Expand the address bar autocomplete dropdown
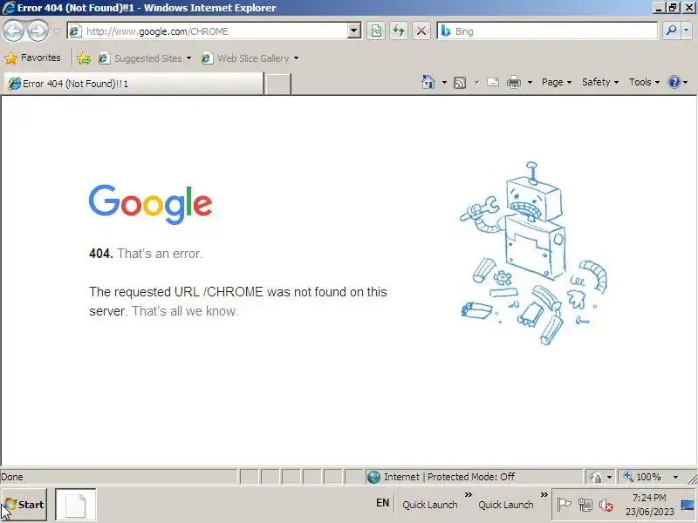 354,31
